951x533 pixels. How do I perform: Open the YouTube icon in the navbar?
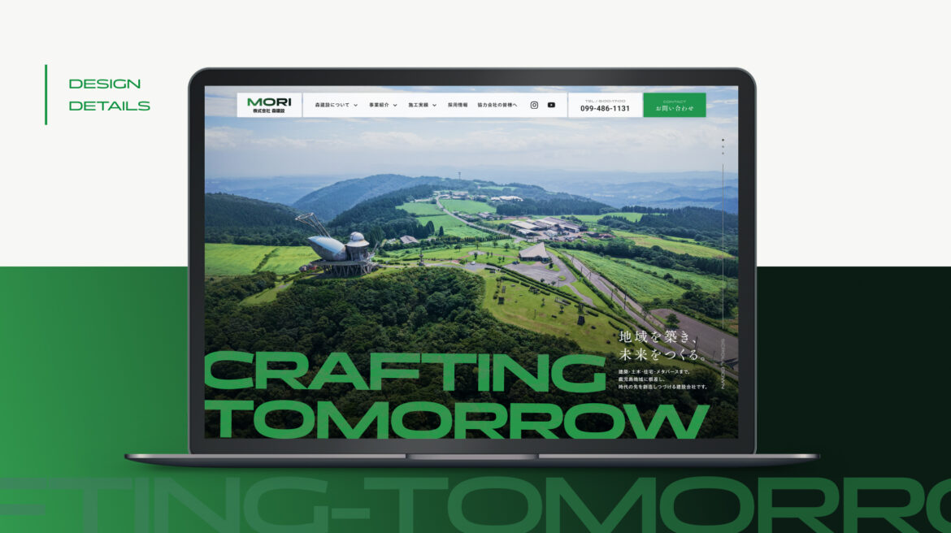[x=551, y=105]
